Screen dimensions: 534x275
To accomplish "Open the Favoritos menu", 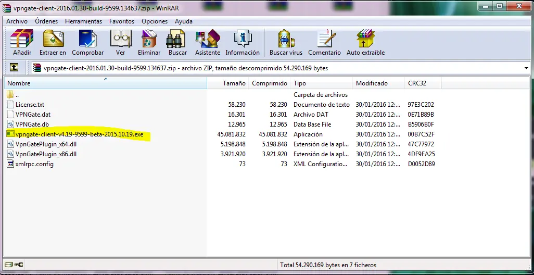I will pyautogui.click(x=122, y=21).
